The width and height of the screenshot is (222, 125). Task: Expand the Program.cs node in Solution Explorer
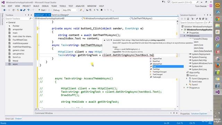pyautogui.click(x=184, y=88)
